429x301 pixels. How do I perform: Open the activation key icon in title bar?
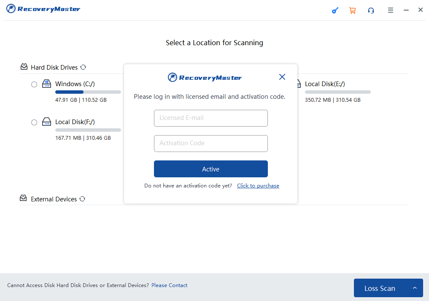point(335,11)
